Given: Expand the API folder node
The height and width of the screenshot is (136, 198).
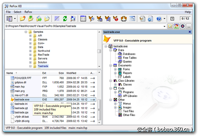Looking at the screenshot, I should 30,36.
